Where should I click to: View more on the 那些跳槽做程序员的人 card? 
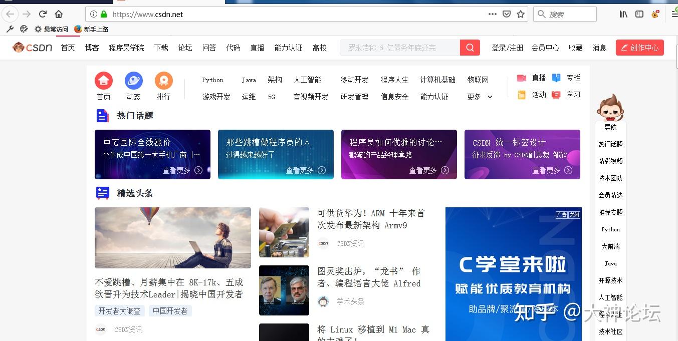[x=306, y=170]
